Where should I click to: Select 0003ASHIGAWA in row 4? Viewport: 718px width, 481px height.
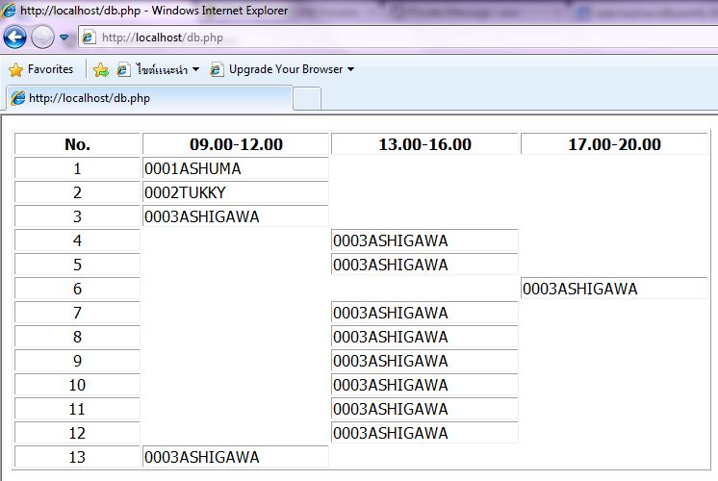tap(424, 240)
